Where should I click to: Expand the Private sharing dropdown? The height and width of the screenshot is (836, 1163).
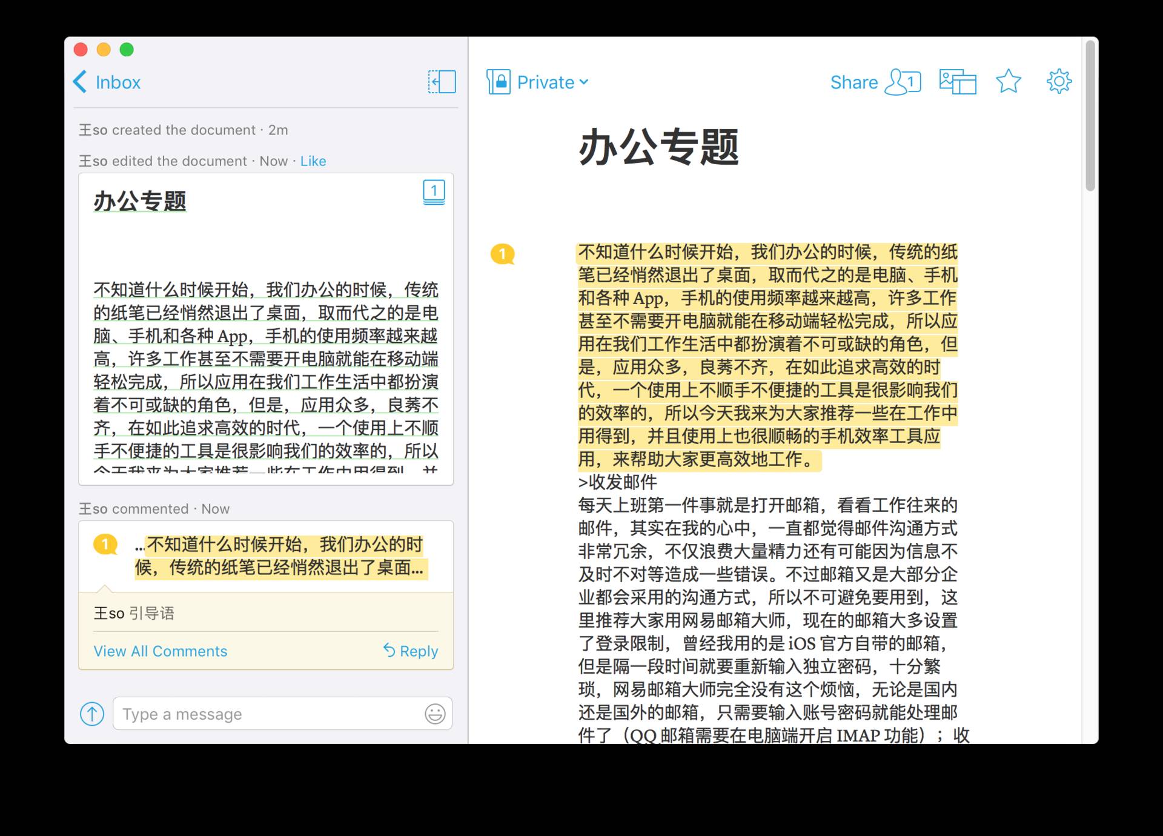pos(552,82)
